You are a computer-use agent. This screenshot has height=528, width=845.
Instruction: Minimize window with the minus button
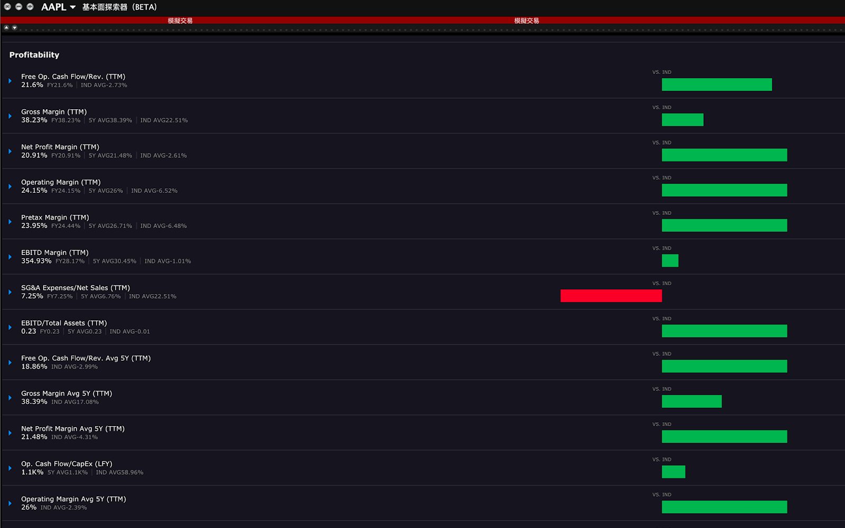pos(18,7)
